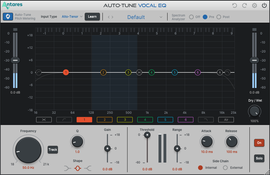Select band 3 tab

[125, 120]
